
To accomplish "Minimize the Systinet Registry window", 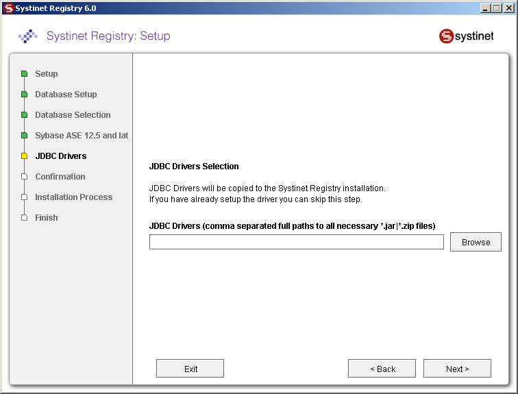I will click(x=484, y=8).
